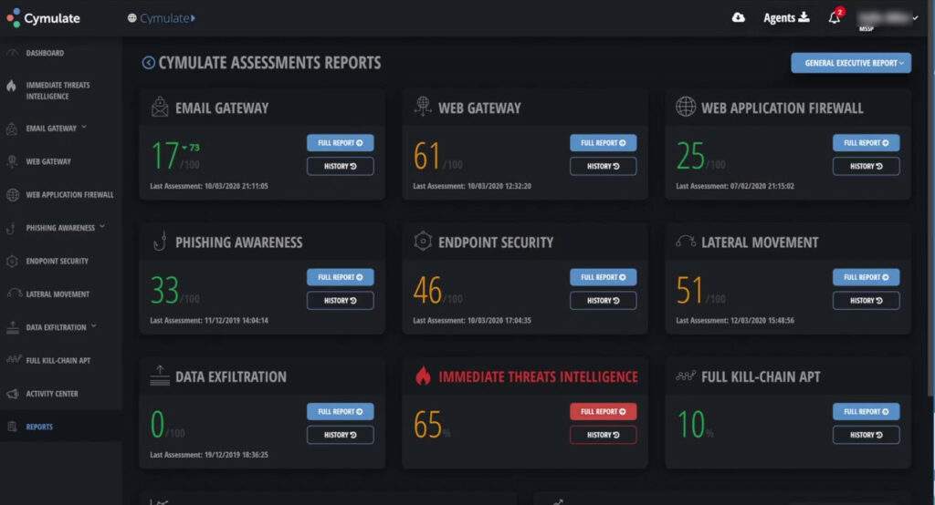Click the Lateral Movement sidebar icon
The image size is (935, 505).
(x=15, y=293)
